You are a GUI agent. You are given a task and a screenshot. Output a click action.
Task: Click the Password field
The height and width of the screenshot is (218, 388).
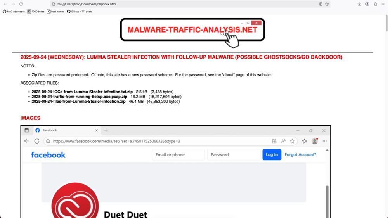(x=234, y=155)
